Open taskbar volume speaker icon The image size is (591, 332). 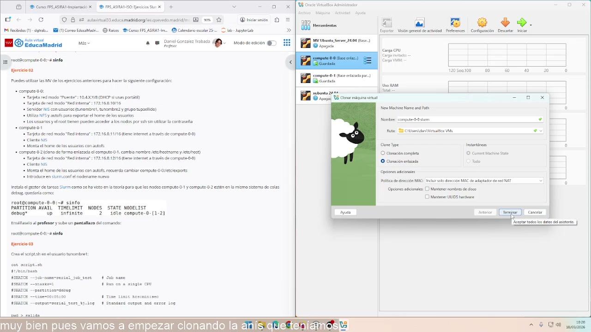click(x=558, y=325)
